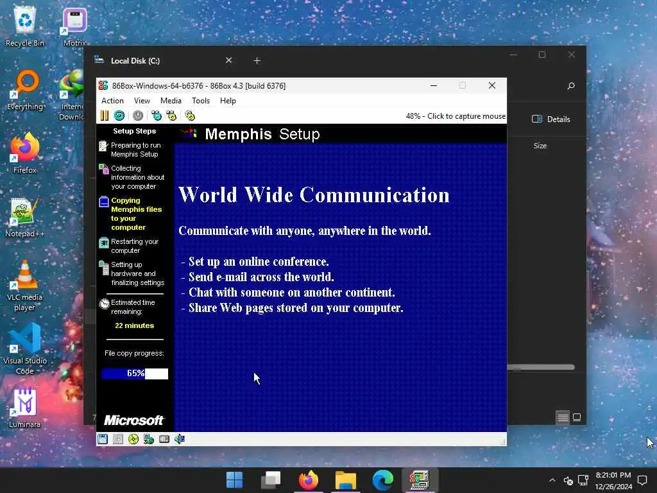Click the 86Box taskbar icon
The width and height of the screenshot is (657, 493).
tap(420, 480)
